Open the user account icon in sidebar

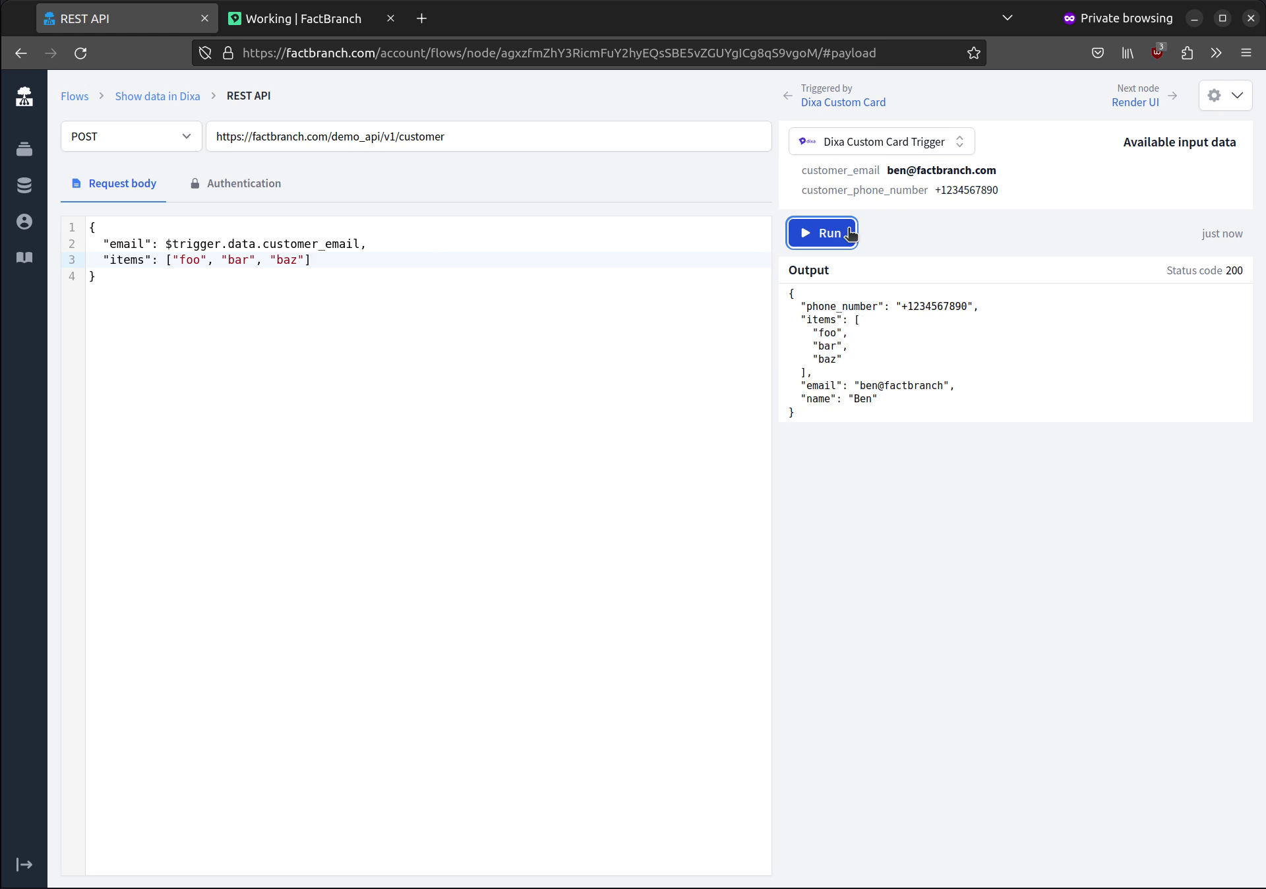(x=24, y=222)
